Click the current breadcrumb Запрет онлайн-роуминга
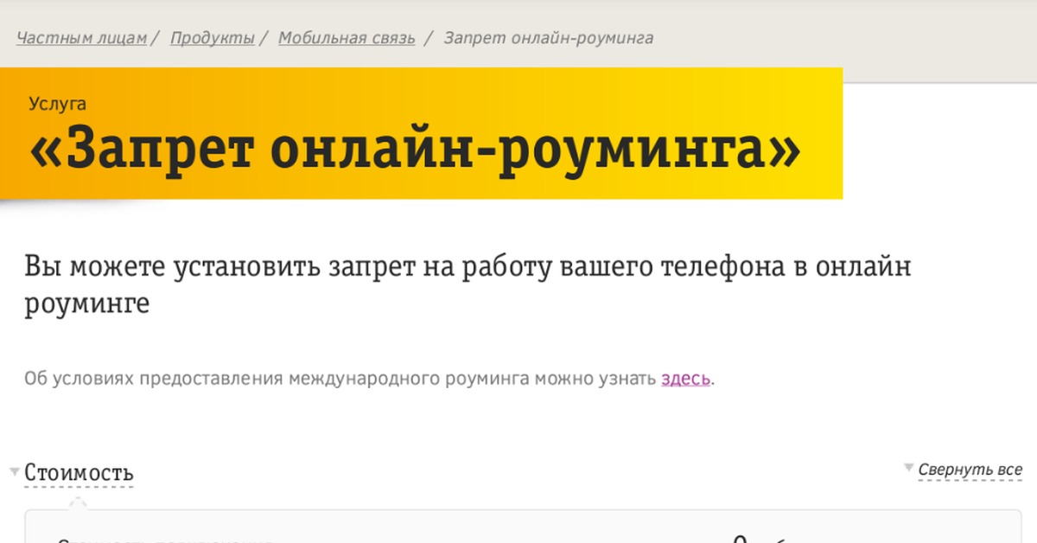The height and width of the screenshot is (543, 1037). [x=548, y=38]
